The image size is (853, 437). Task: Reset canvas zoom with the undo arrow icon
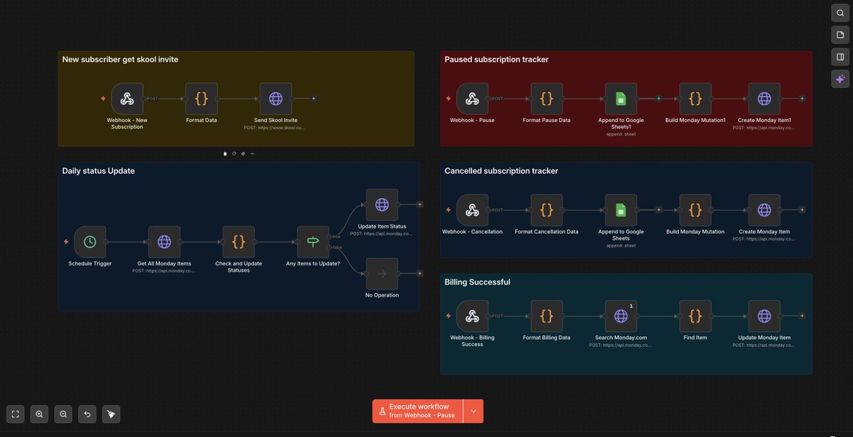(x=87, y=414)
